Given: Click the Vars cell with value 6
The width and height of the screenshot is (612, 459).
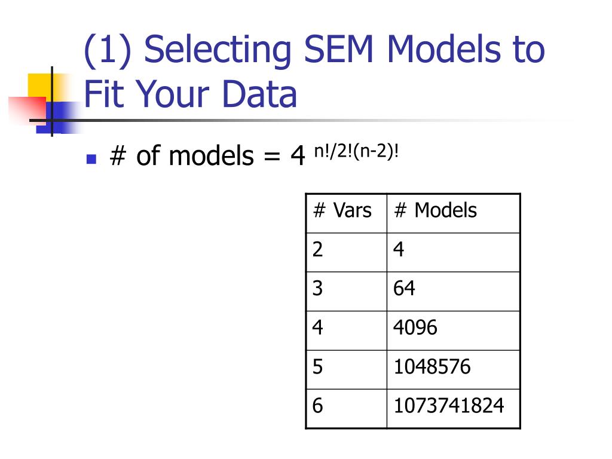Looking at the screenshot, I should [346, 408].
